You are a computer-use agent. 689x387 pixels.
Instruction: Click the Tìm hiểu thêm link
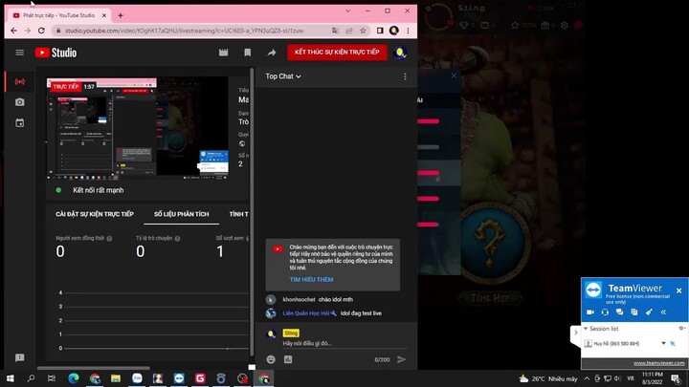(x=311, y=280)
